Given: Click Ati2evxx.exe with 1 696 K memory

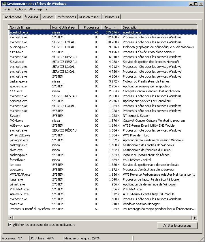Looking at the screenshot, I should (x=103, y=125).
